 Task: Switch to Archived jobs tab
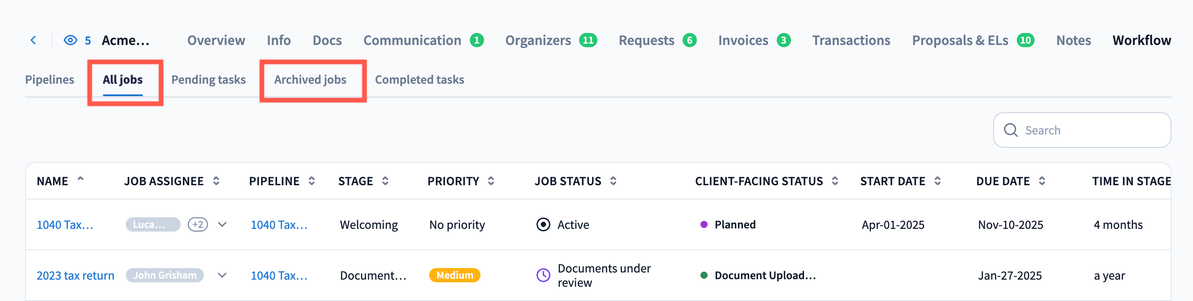pos(310,80)
